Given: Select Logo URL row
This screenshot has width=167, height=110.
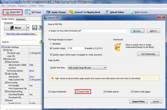Looking at the screenshot, I should click(x=22, y=56).
